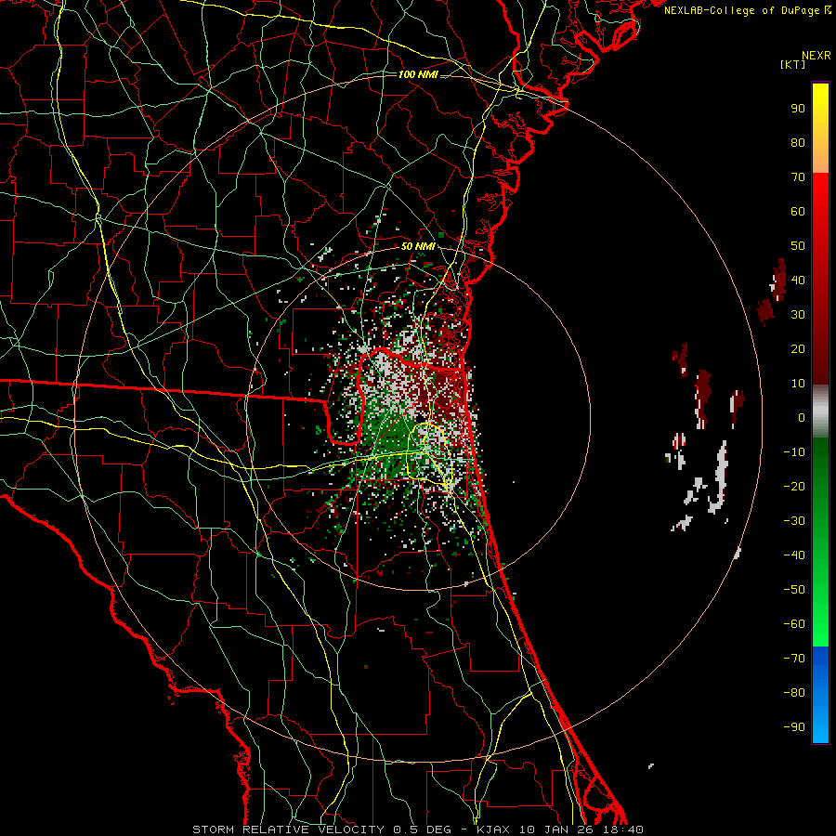
Task: Click the 30 knot scale value
Action: coord(798,315)
